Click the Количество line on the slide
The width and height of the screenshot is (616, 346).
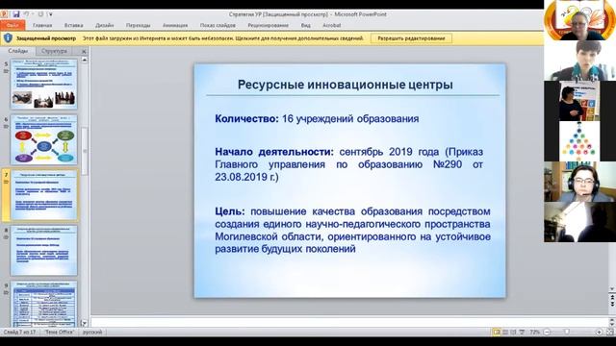click(x=317, y=118)
